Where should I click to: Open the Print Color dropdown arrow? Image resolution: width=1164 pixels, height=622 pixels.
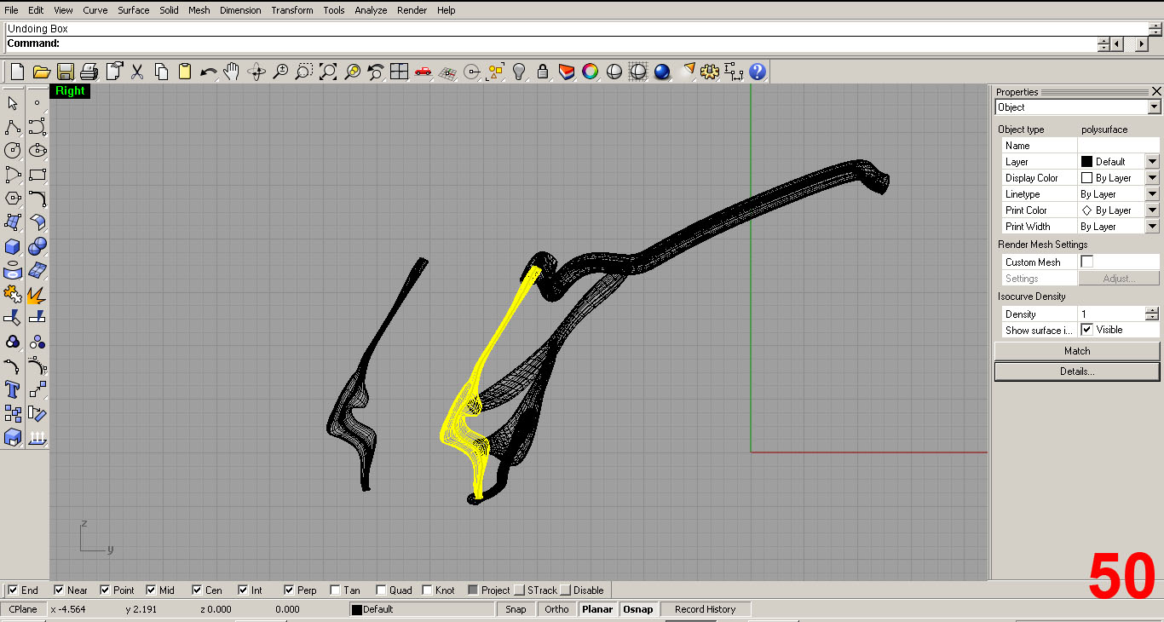pos(1152,210)
